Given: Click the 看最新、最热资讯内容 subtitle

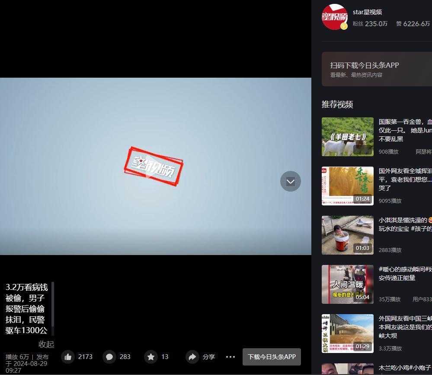Looking at the screenshot, I should click(x=356, y=75).
